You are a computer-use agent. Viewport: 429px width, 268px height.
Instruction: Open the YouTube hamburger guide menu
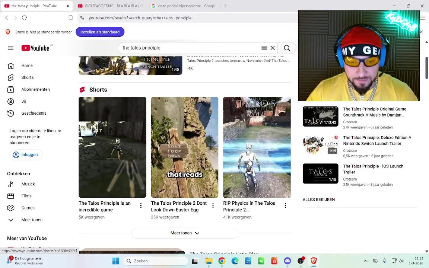11,48
